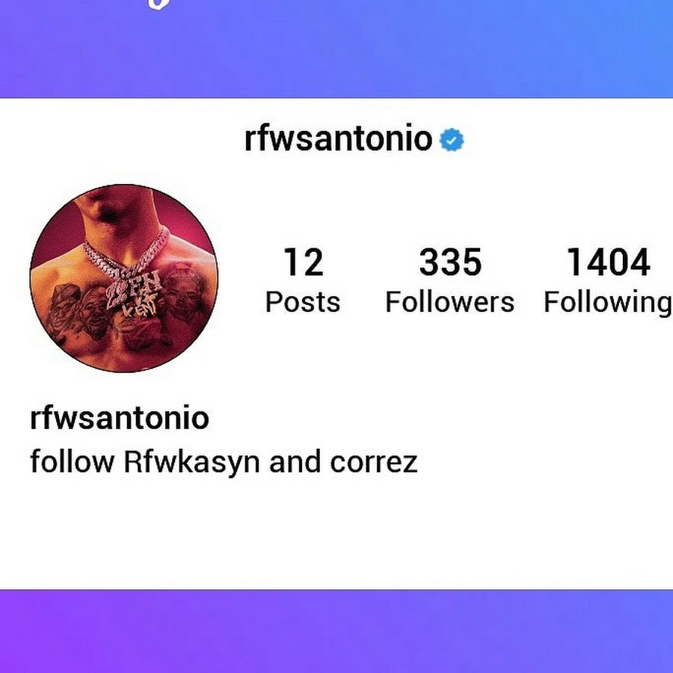
Task: Click the blue-purple gradient banner at the top
Action: click(336, 49)
